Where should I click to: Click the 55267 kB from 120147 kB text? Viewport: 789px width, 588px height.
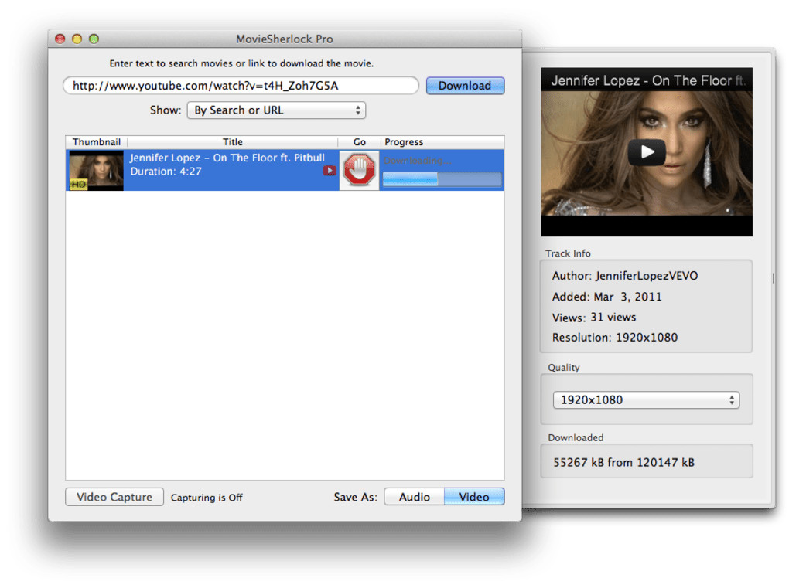click(x=624, y=462)
